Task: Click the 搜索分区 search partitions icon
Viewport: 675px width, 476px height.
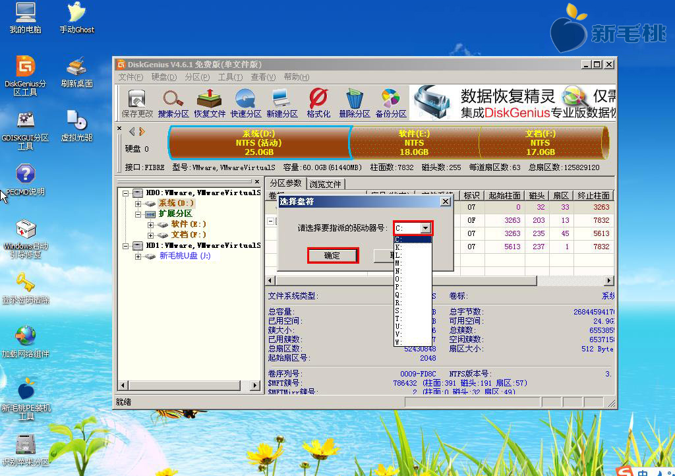Action: tap(173, 104)
